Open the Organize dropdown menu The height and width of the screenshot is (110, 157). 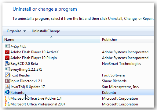pos(16,31)
